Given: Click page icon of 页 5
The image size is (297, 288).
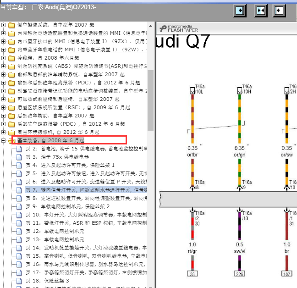Looking at the screenshot, I should coord(19,173).
